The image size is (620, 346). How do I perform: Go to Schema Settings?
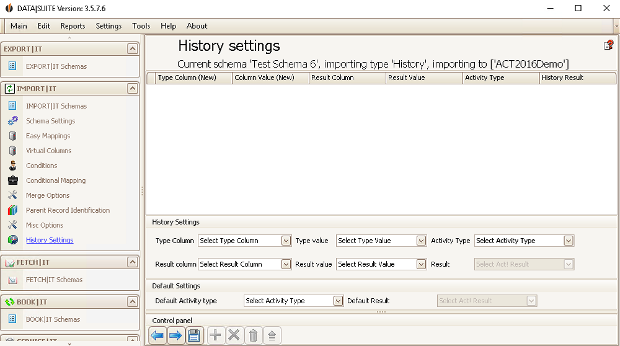point(50,121)
